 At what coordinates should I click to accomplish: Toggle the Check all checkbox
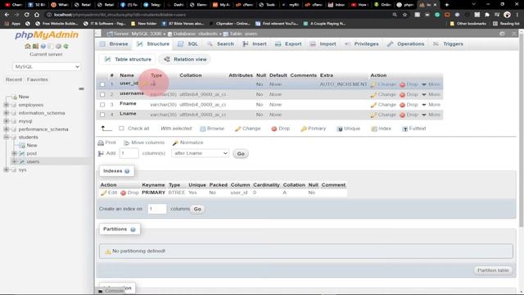click(121, 129)
